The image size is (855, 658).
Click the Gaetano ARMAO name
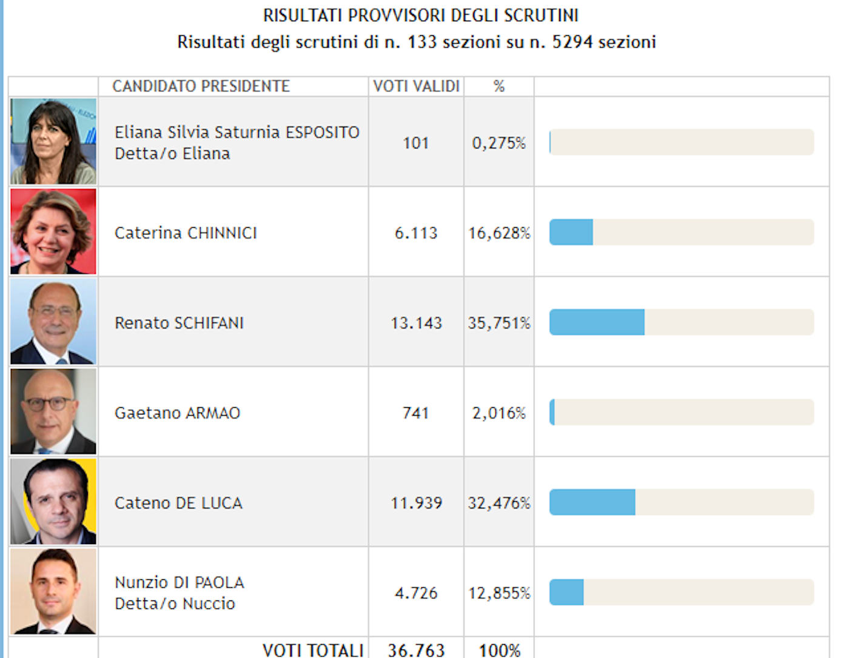(x=177, y=413)
